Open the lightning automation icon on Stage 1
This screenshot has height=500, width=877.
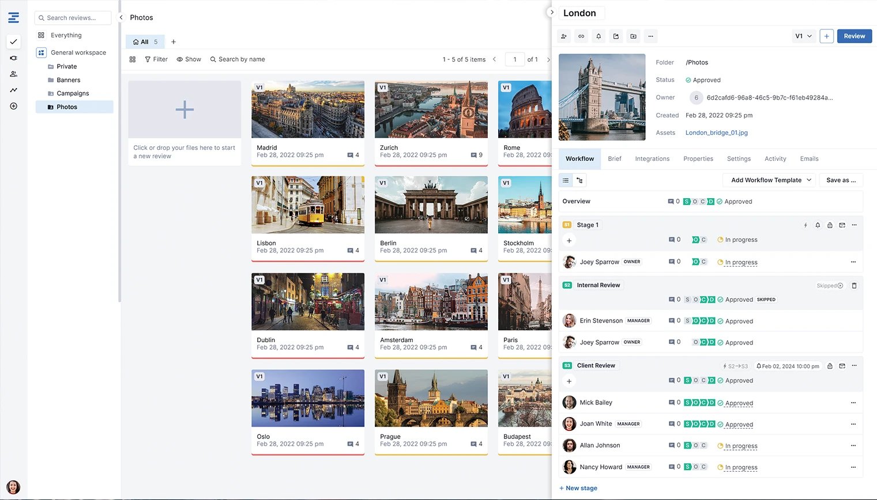[805, 225]
